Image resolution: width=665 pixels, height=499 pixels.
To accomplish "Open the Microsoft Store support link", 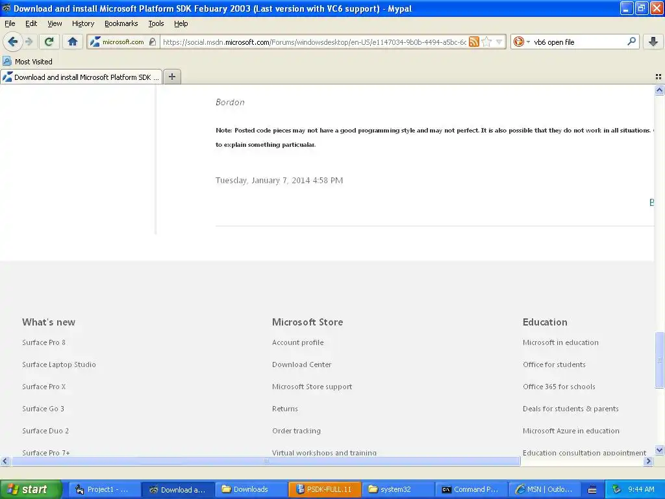I will click(x=312, y=387).
